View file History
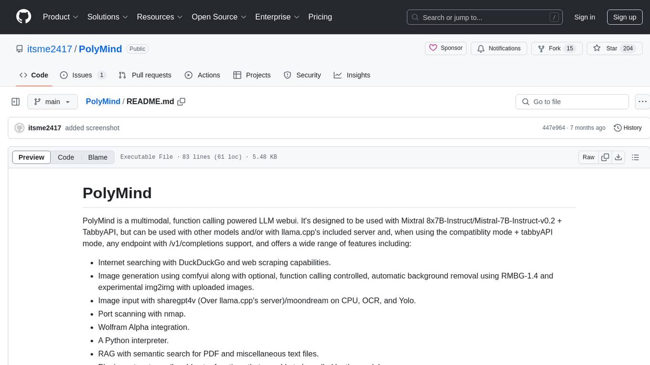 (x=628, y=128)
